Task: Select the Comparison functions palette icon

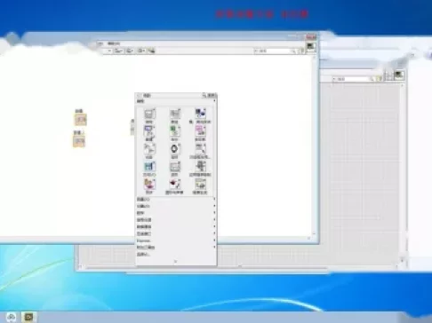Action: (x=149, y=149)
